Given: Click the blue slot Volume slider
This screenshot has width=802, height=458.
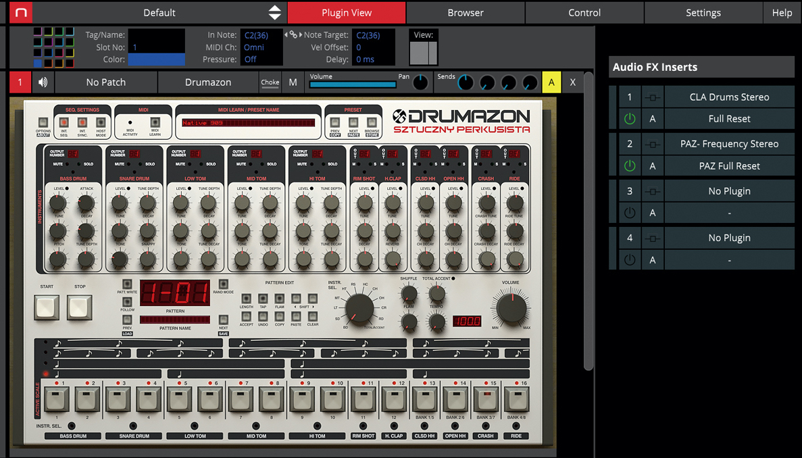Looking at the screenshot, I should [x=353, y=85].
